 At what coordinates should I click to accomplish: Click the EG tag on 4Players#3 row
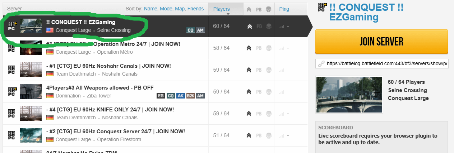point(161,96)
